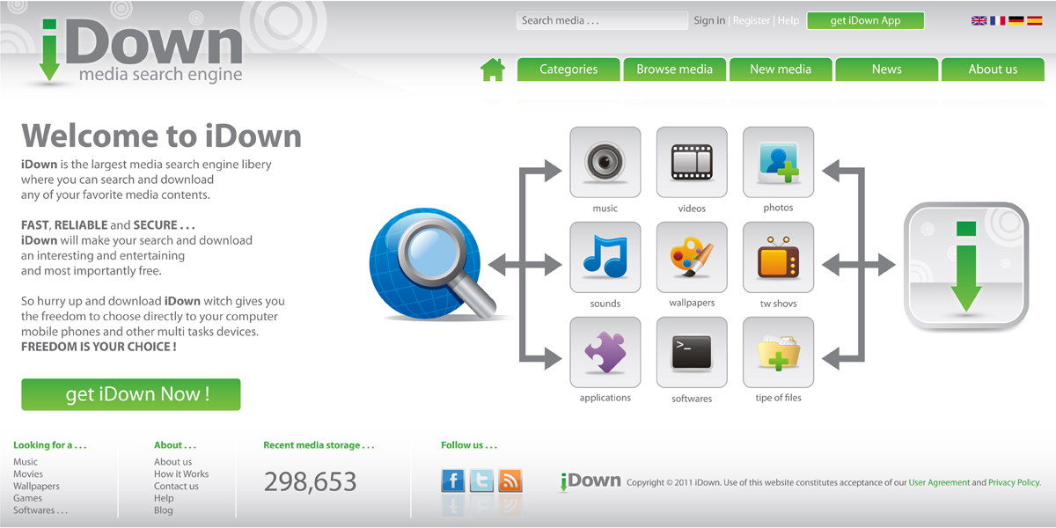Subscribe via the RSS feed icon
Screen dimensions: 1056x528
510,480
